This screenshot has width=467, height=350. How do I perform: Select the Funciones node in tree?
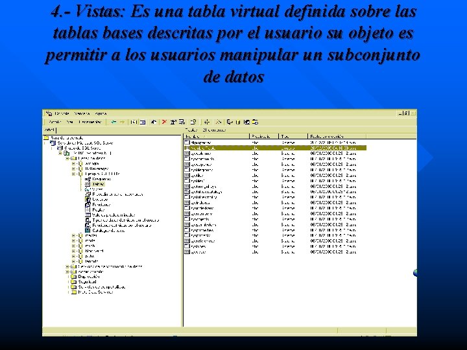pyautogui.click(x=101, y=205)
